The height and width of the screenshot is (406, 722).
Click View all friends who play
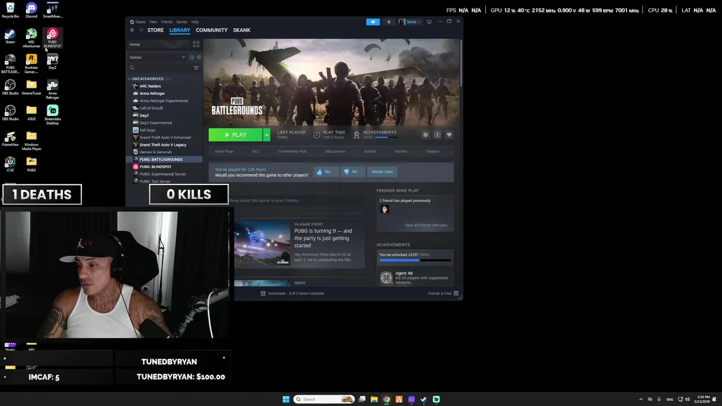click(426, 225)
